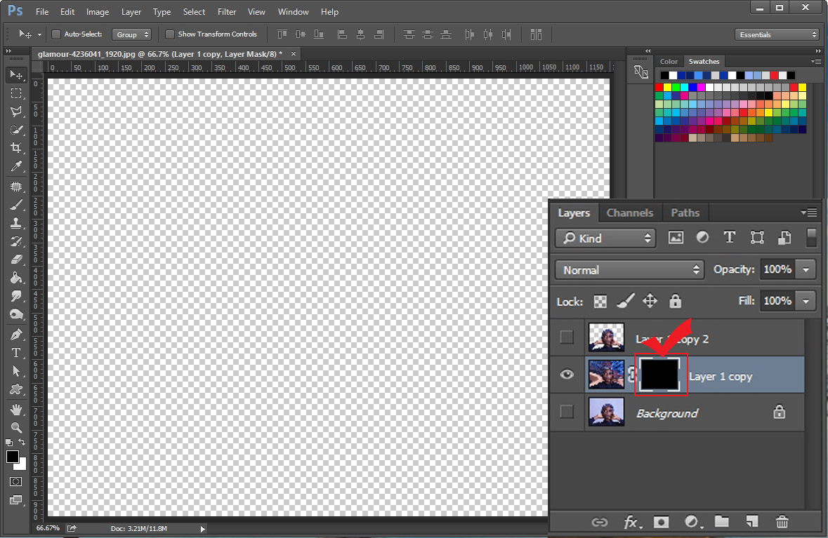The height and width of the screenshot is (538, 828).
Task: Choose the Polygonal Lasso tool
Action: [x=16, y=112]
